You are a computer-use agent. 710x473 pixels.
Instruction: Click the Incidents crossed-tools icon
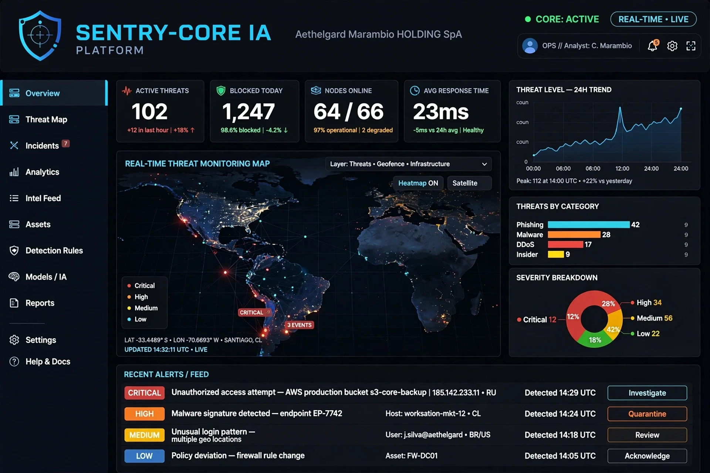(x=14, y=146)
